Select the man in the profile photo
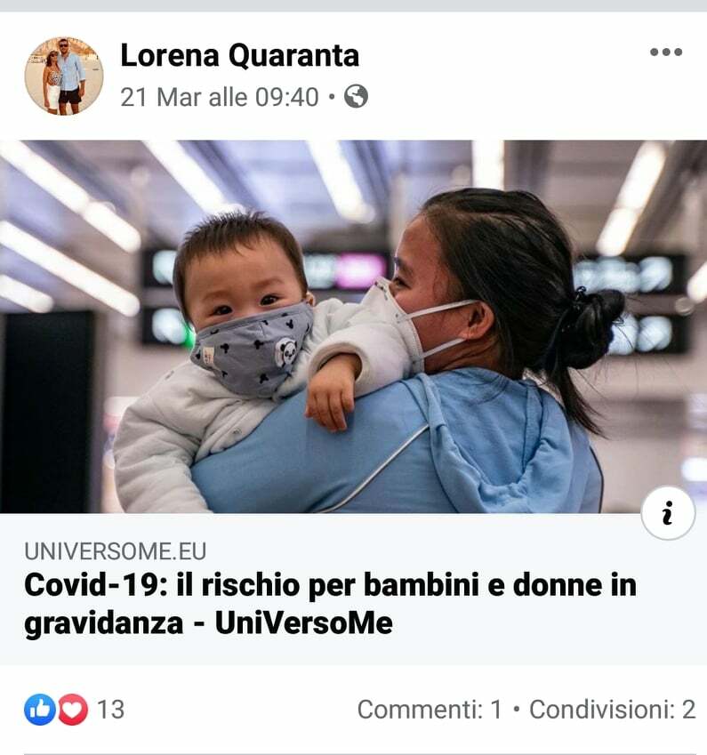The width and height of the screenshot is (707, 755). click(x=72, y=77)
